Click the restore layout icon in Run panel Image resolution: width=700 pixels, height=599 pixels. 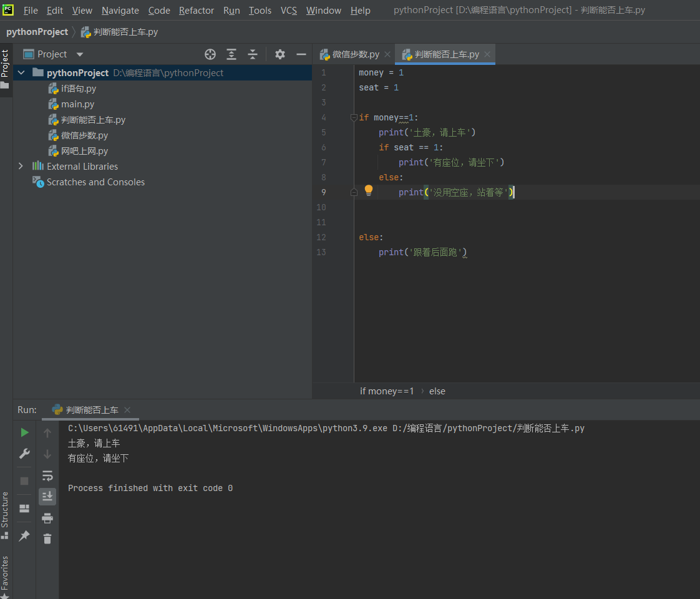pyautogui.click(x=24, y=509)
